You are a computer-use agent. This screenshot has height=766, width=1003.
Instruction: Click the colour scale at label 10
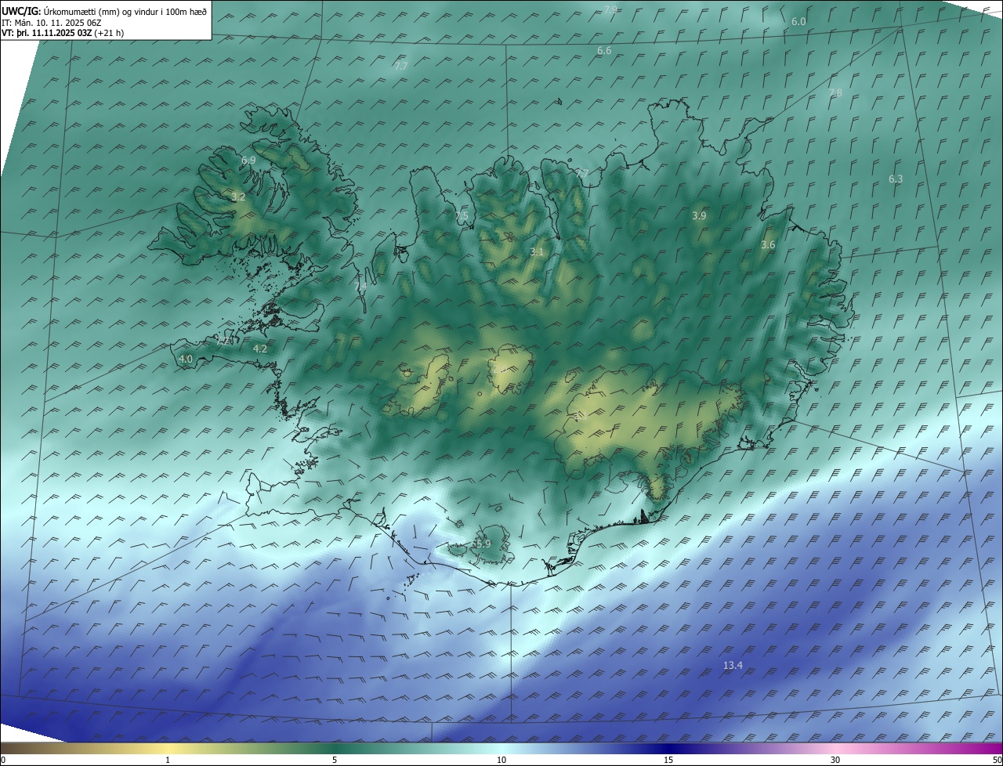coord(501,760)
